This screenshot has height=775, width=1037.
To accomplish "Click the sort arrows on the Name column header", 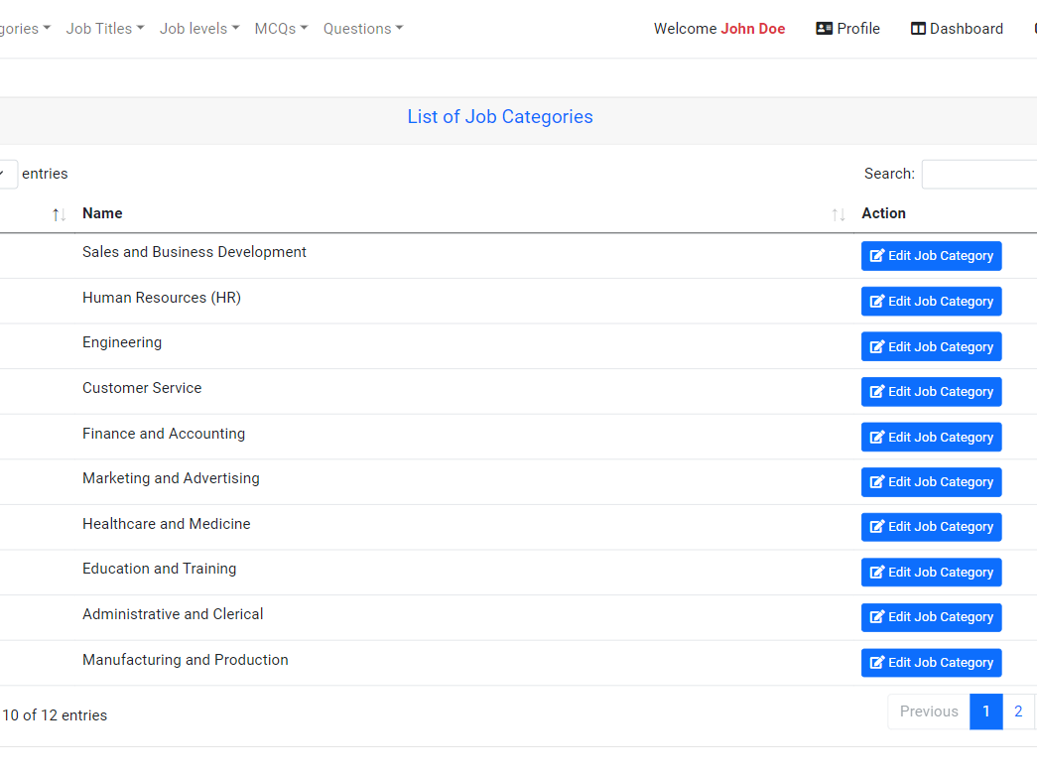I will pos(837,213).
